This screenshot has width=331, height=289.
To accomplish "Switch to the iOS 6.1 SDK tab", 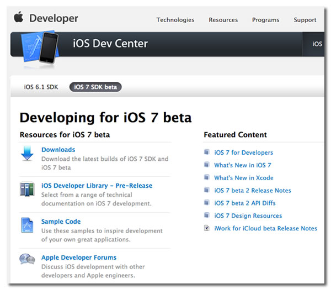I will coord(41,87).
